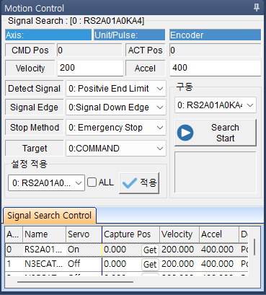Click the Detect Signal label
The image size is (266, 295).
35,89
